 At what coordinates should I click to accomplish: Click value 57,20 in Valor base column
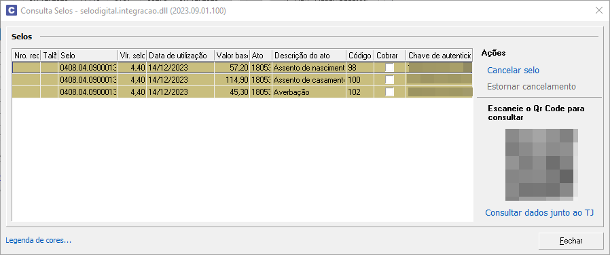(232, 68)
